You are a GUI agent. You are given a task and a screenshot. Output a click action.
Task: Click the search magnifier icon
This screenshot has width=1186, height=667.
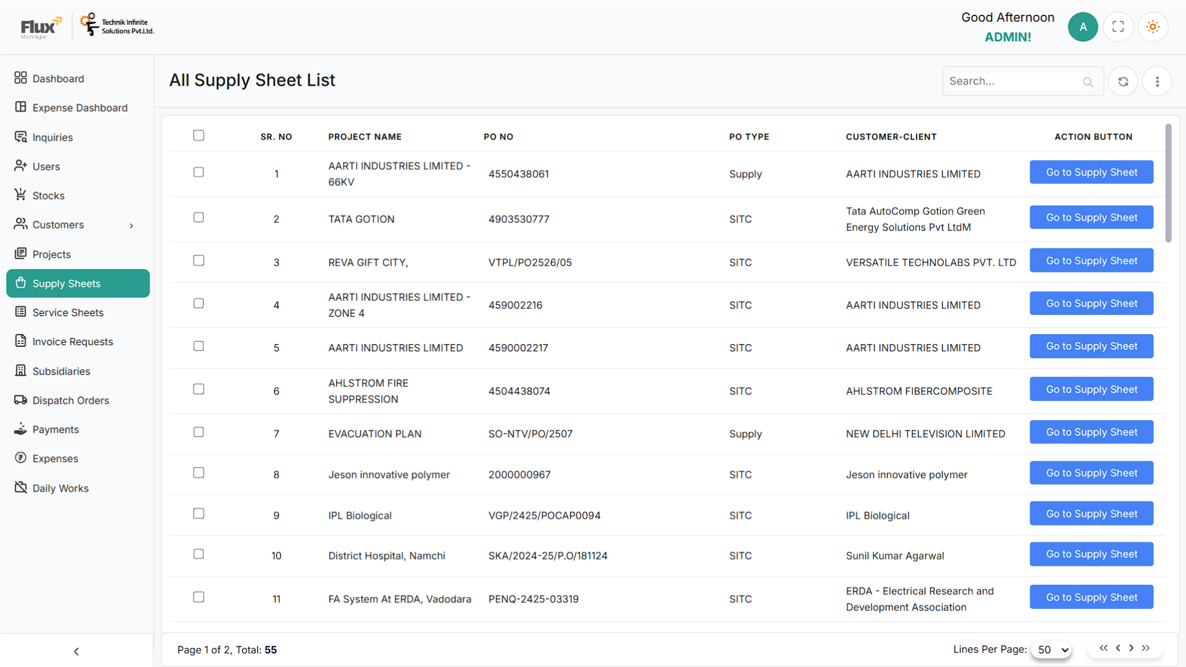coord(1088,82)
